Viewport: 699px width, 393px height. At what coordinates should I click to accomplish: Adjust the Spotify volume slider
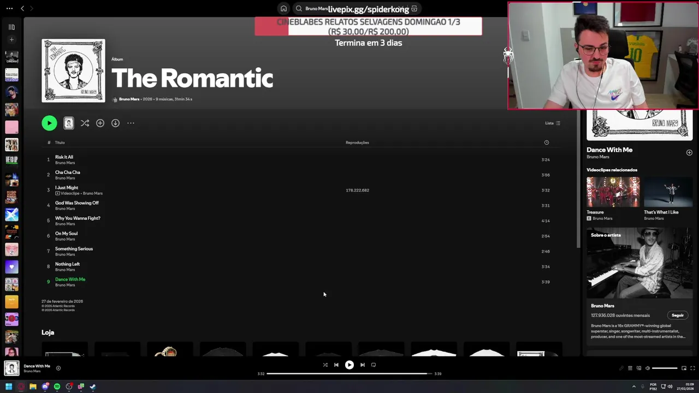(x=665, y=368)
